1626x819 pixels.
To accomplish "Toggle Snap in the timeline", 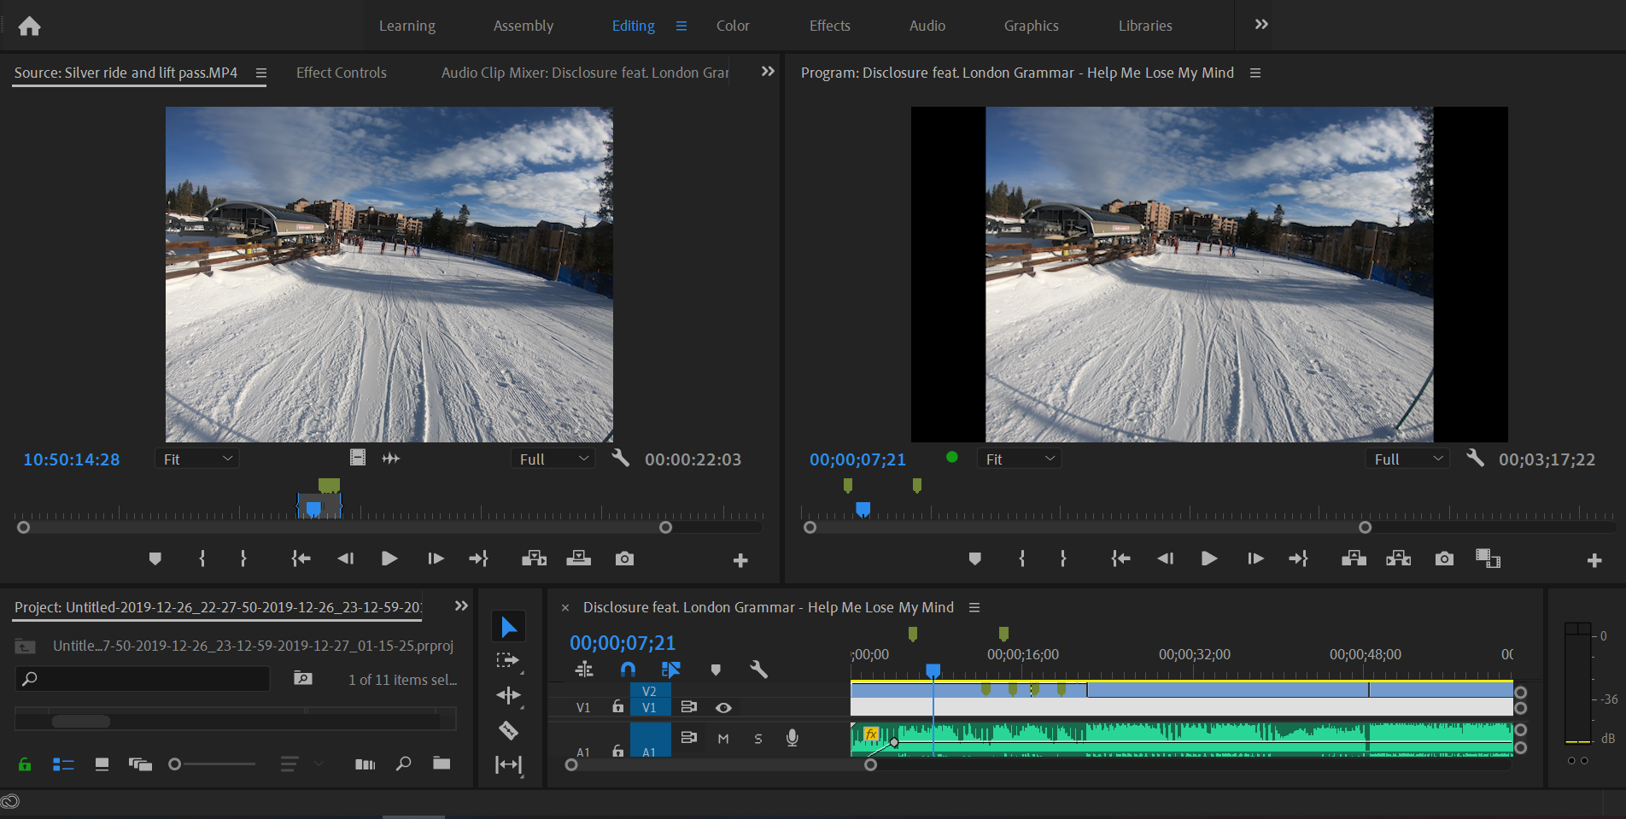I will coord(628,670).
